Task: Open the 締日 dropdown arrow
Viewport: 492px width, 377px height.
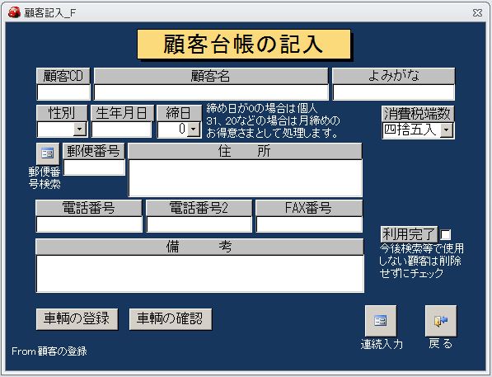Action: [x=194, y=130]
